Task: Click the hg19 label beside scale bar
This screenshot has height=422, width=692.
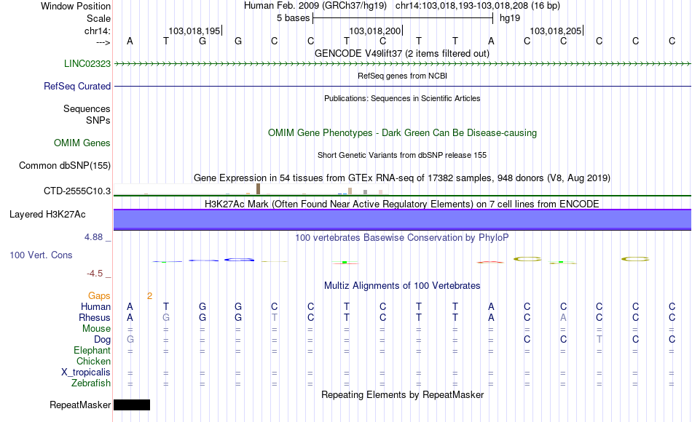Action: click(x=510, y=18)
